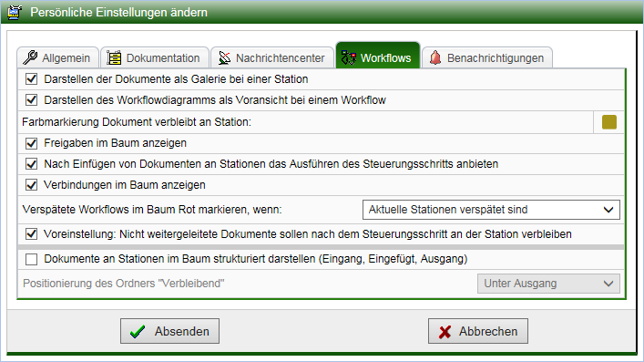Image resolution: width=644 pixels, height=362 pixels.
Task: Click the red X icon on Abbrechen
Action: (x=445, y=332)
